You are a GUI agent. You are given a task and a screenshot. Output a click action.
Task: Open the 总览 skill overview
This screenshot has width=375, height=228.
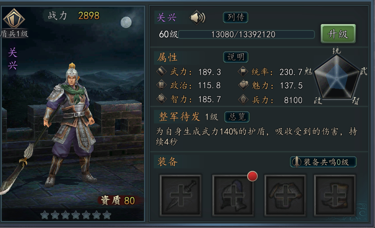pyautogui.click(x=237, y=117)
